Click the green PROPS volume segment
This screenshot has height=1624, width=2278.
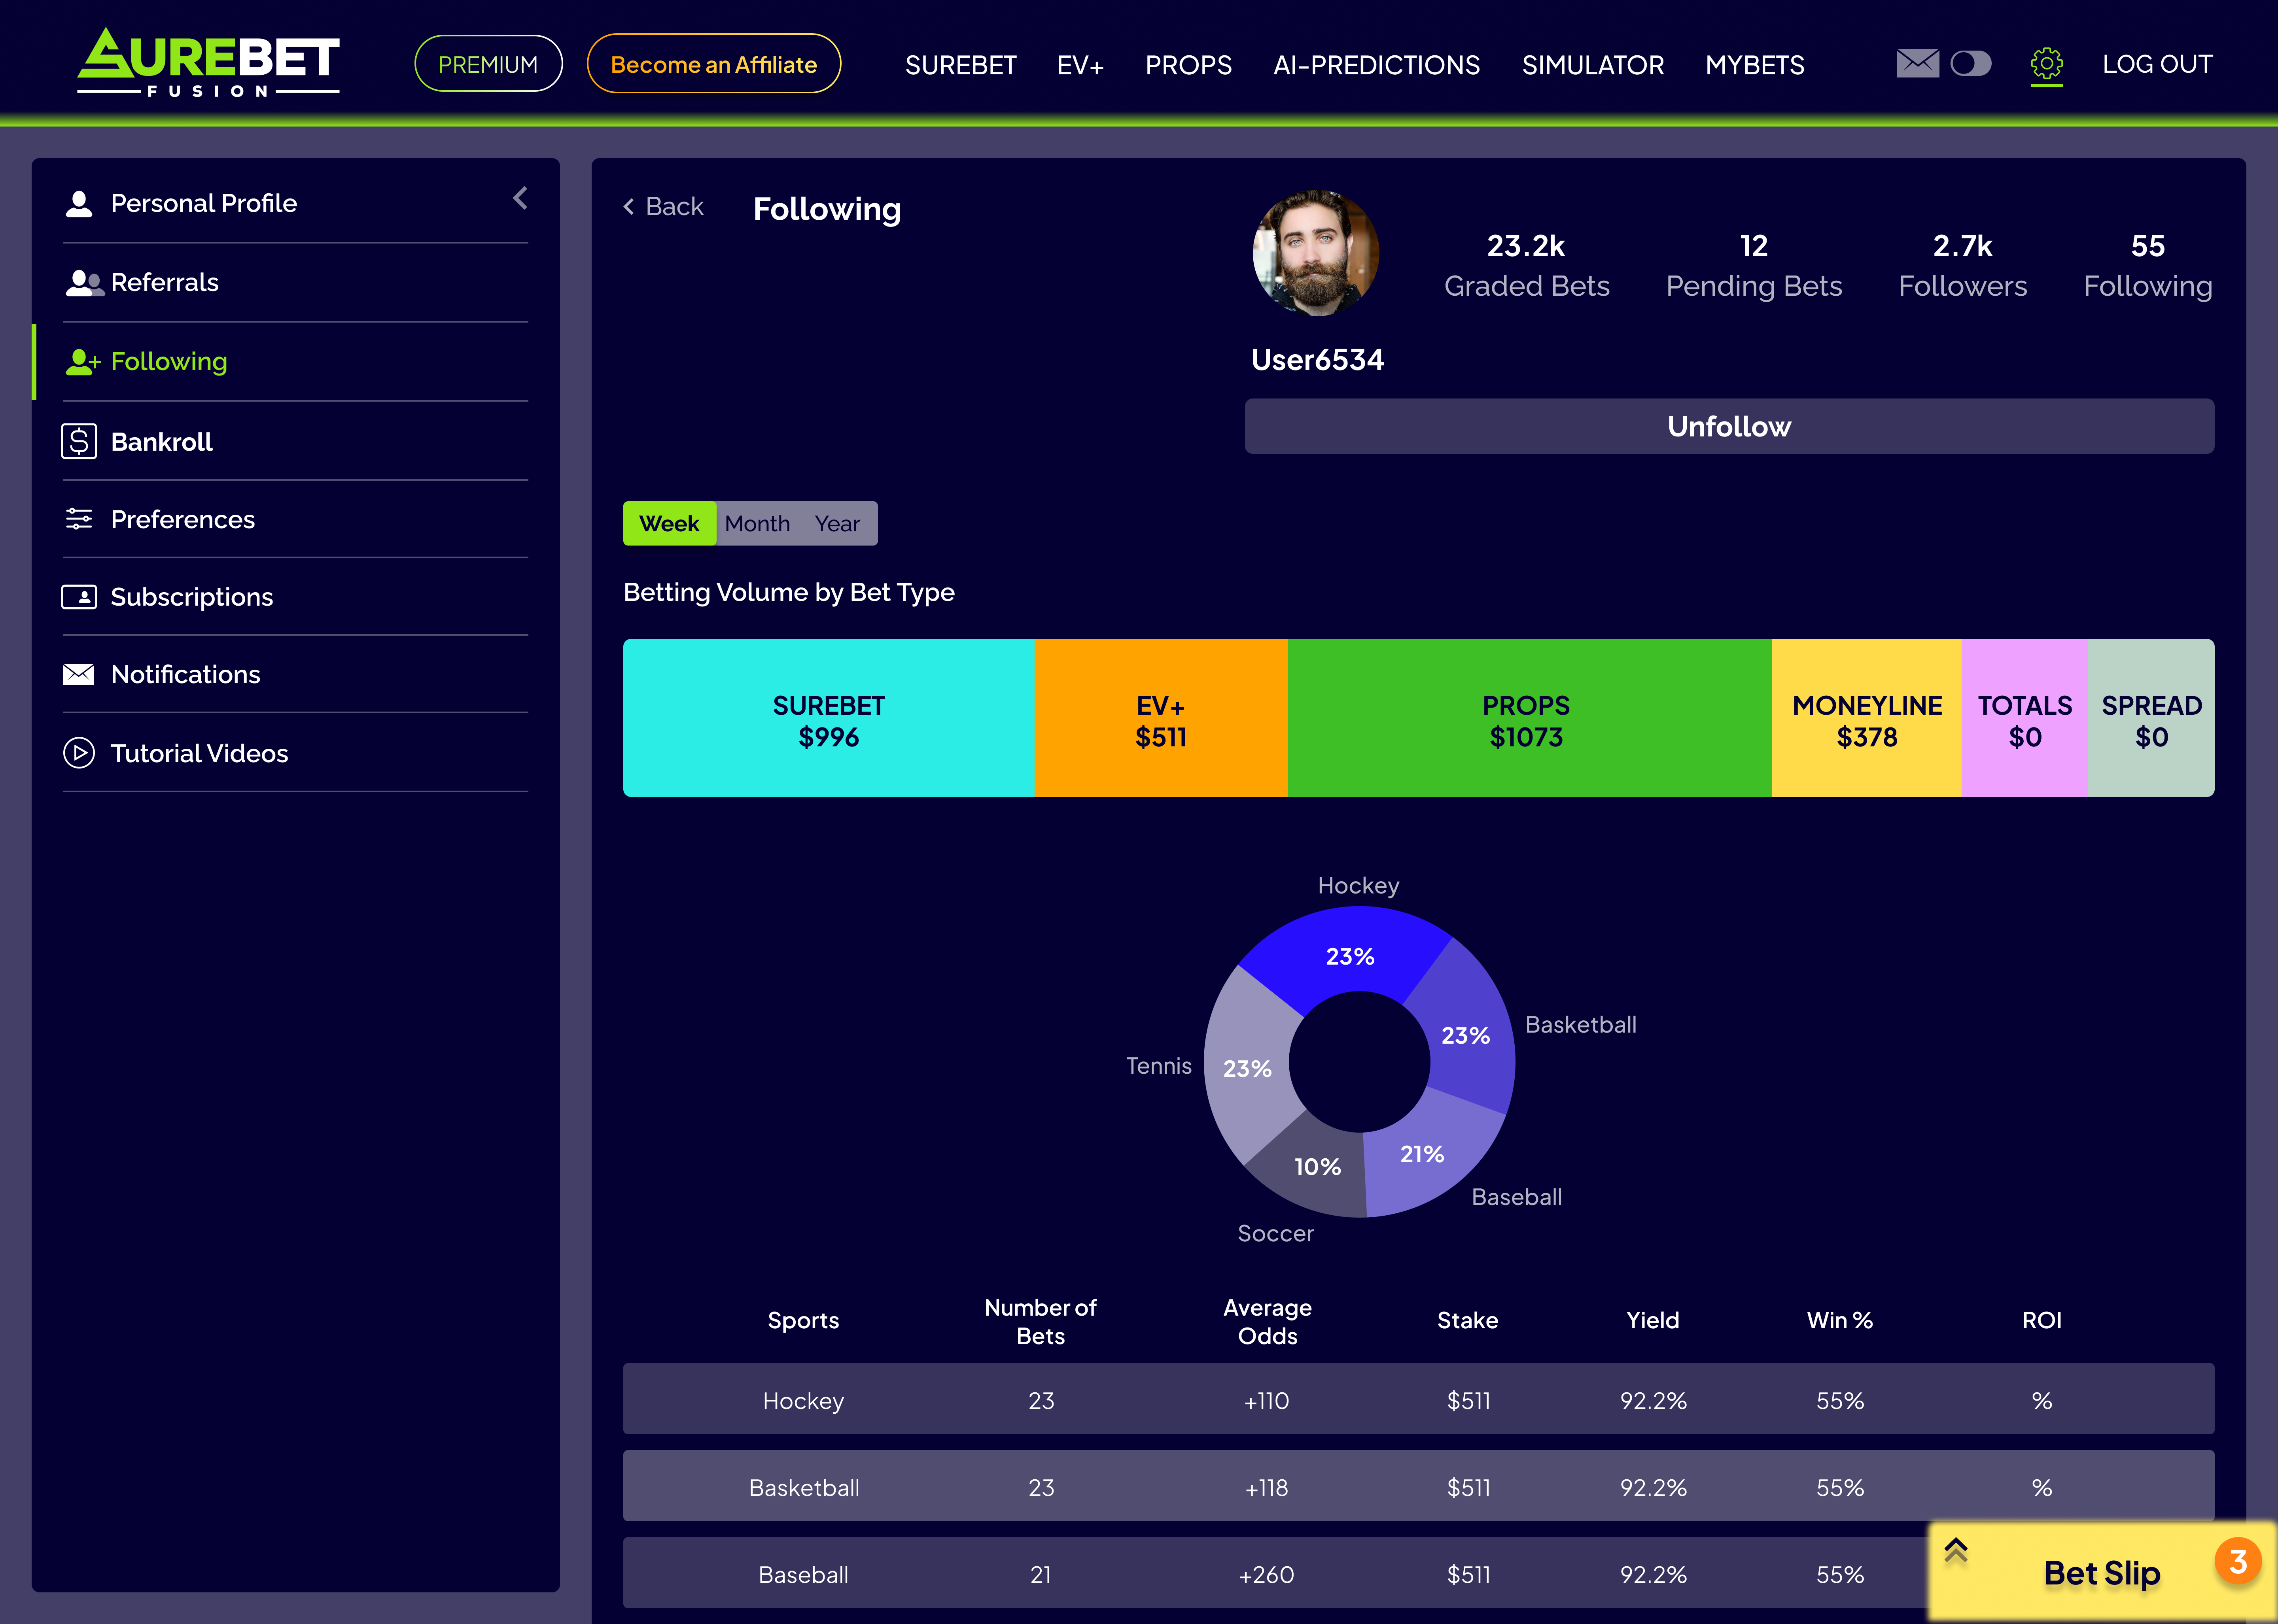(x=1527, y=718)
